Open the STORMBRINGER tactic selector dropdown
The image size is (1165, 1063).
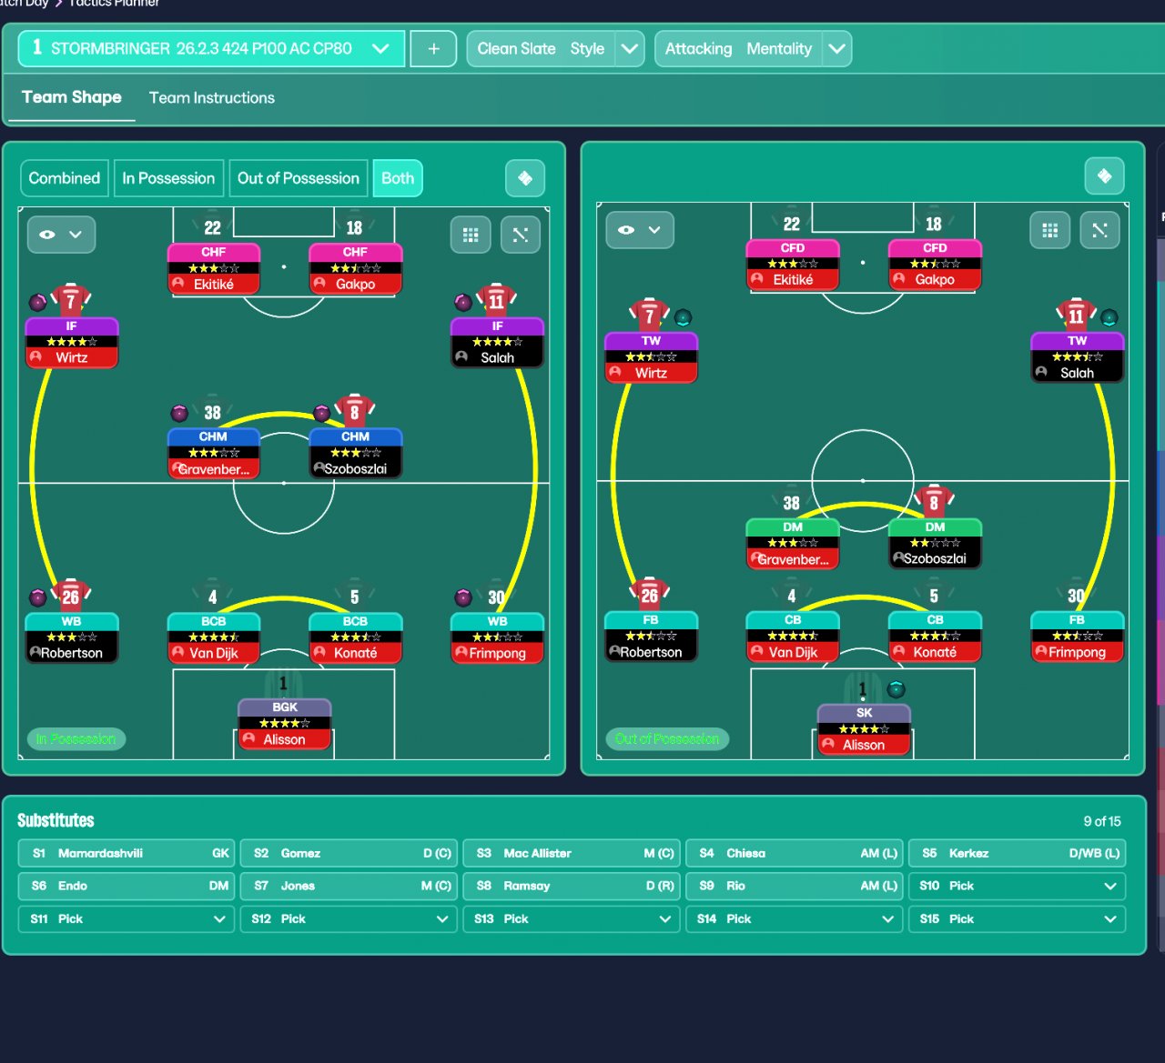(211, 49)
